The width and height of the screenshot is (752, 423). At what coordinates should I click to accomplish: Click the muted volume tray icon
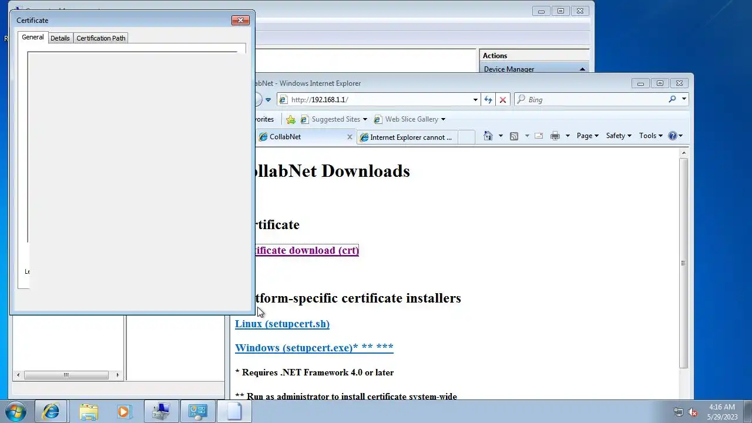(x=693, y=412)
